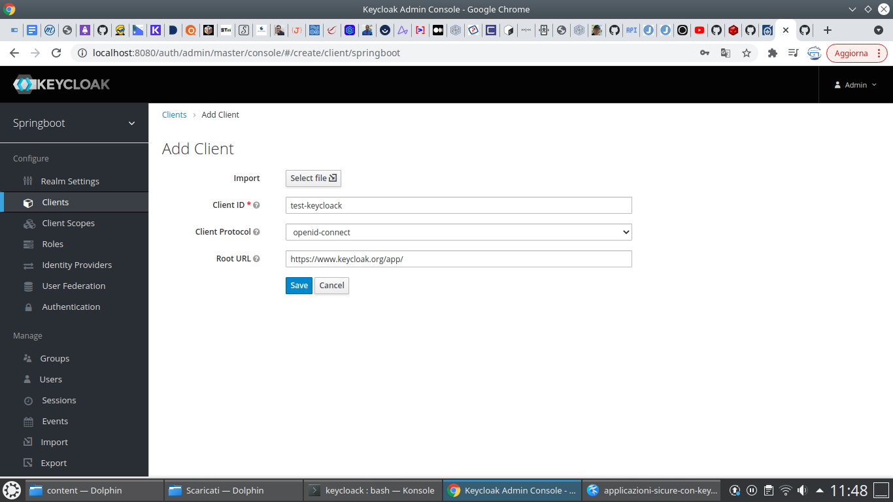Open Client Scopes from sidebar
Screen dimensions: 893x502
68,223
